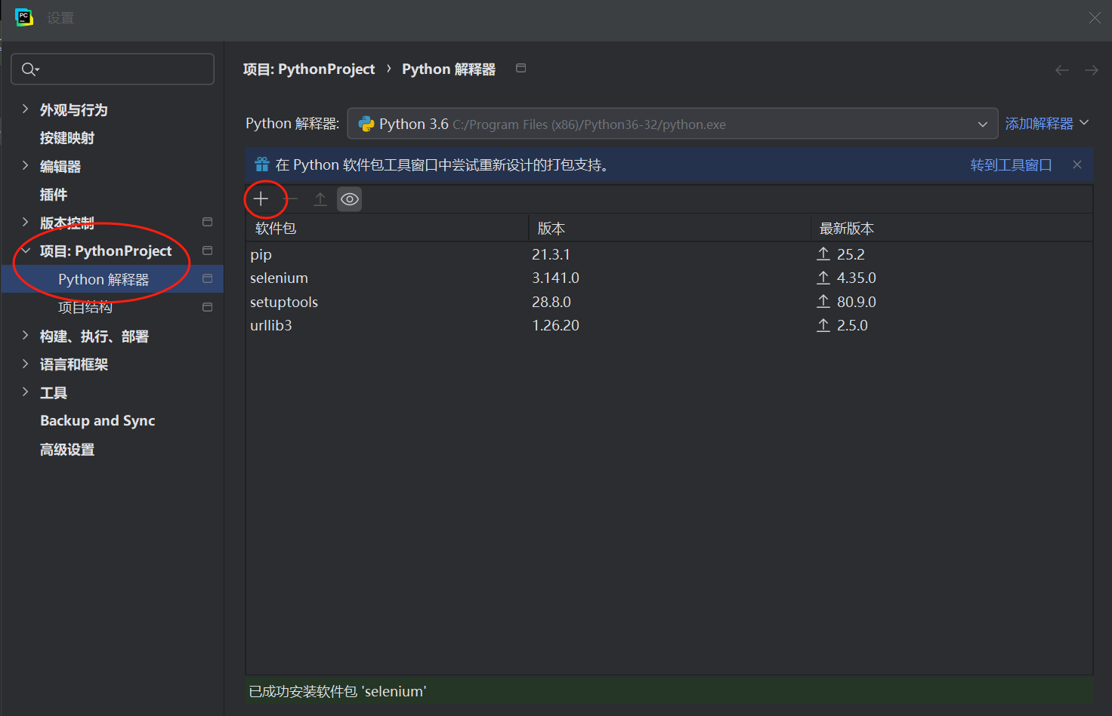Click the 转到工具窗口 link

click(1011, 164)
